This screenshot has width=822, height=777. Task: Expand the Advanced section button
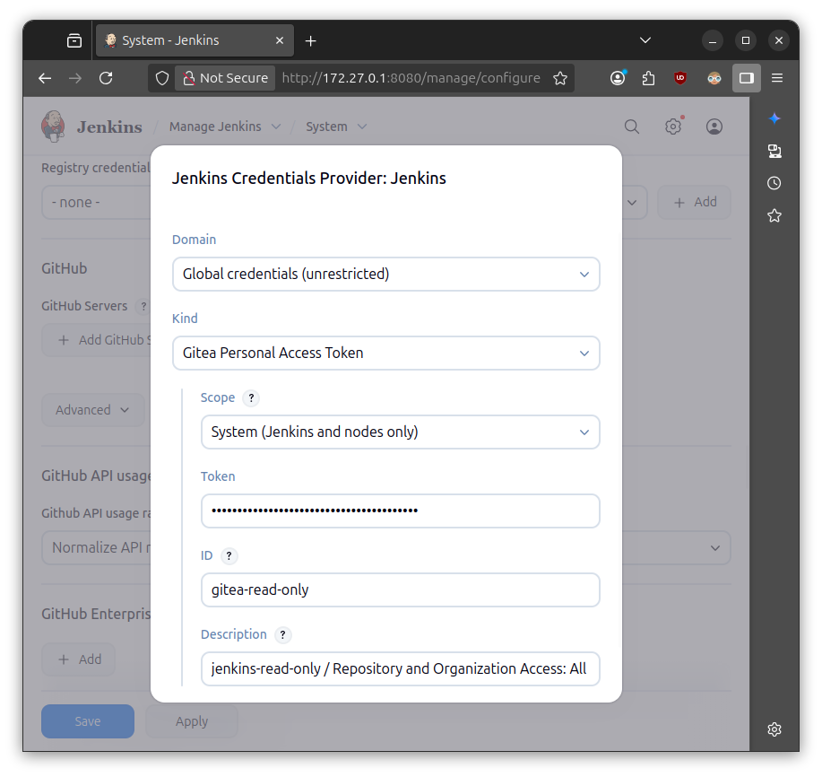click(x=93, y=410)
